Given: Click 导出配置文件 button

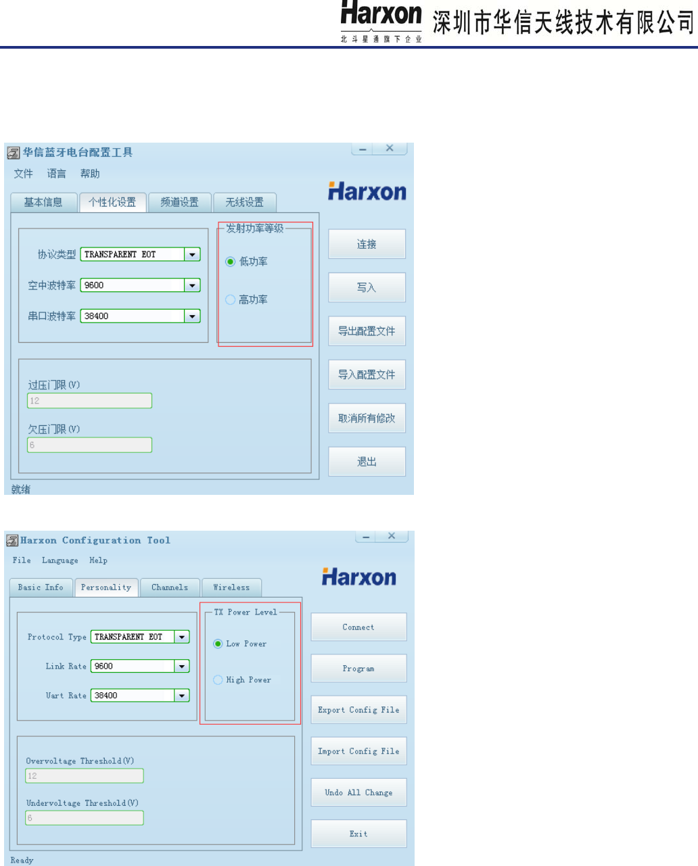Looking at the screenshot, I should click(367, 331).
